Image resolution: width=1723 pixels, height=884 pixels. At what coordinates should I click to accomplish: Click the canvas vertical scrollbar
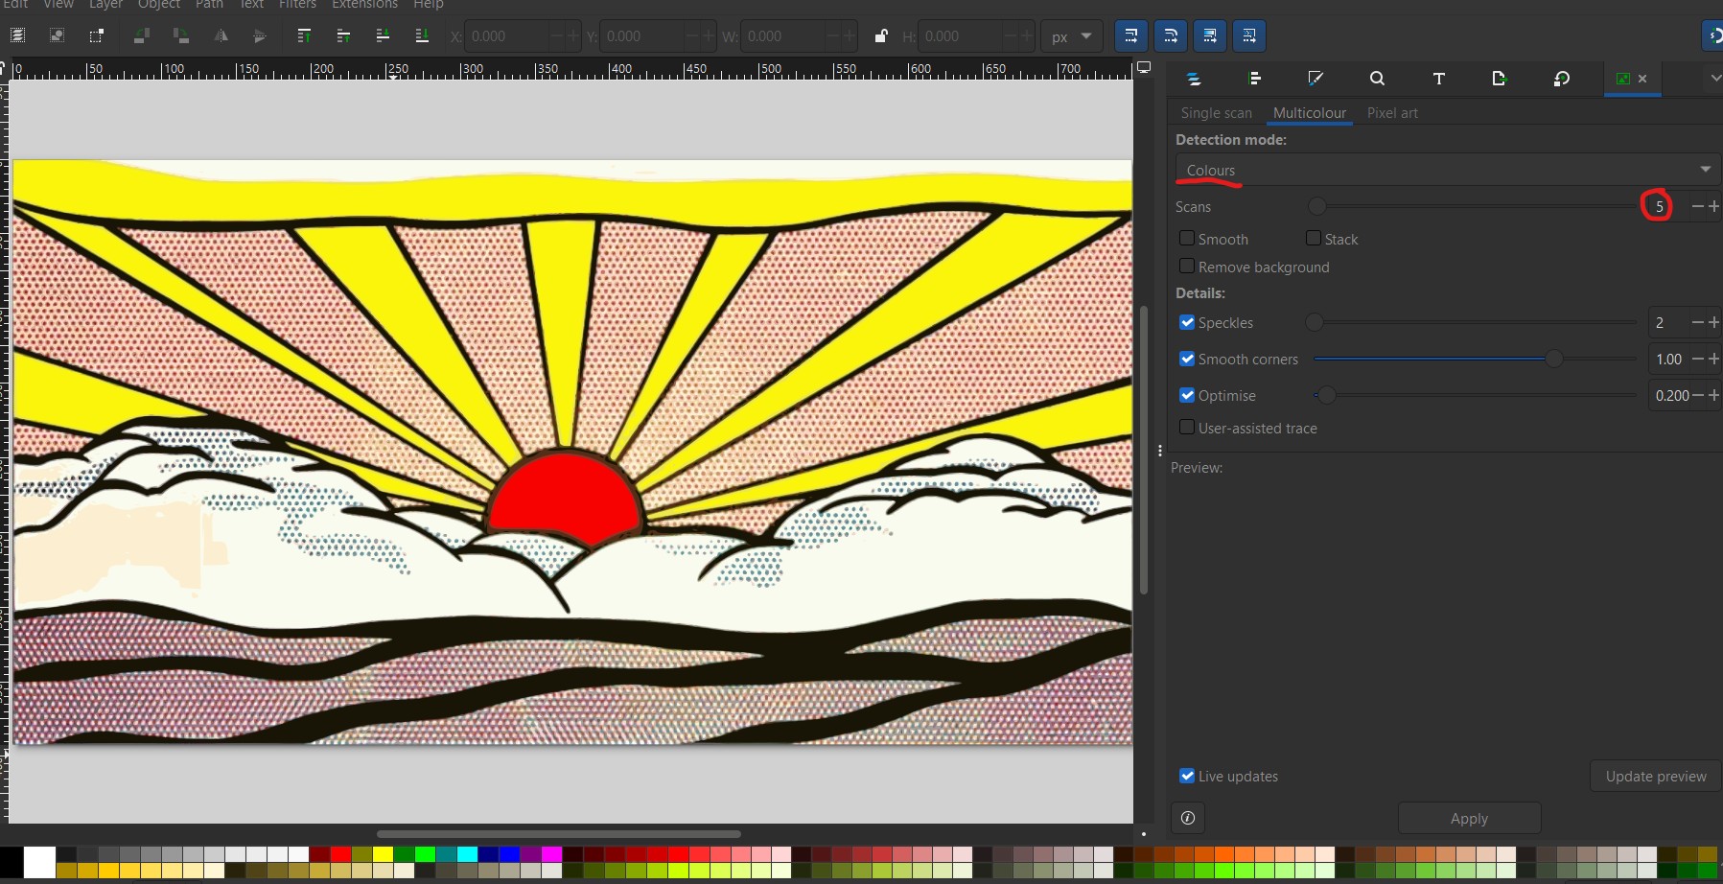[x=1143, y=451]
